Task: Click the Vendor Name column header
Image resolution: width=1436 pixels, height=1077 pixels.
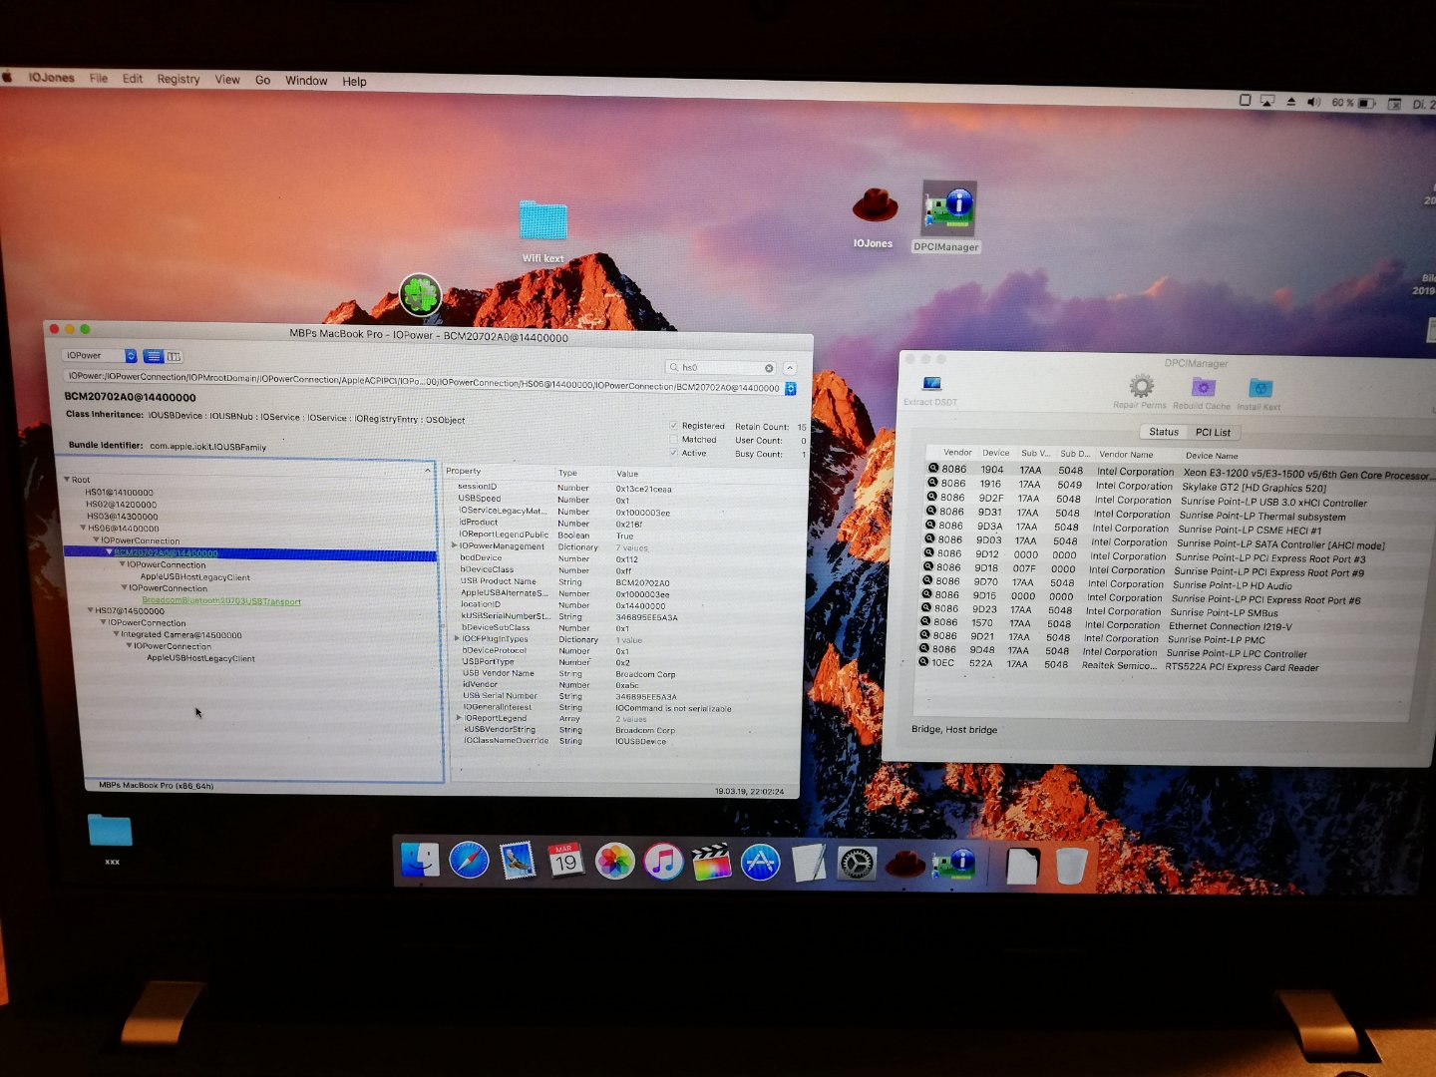Action: click(1127, 455)
